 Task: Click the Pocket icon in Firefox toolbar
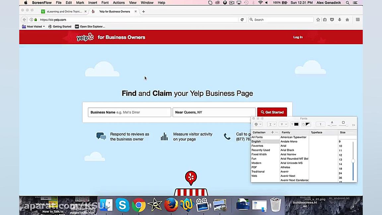(332, 20)
